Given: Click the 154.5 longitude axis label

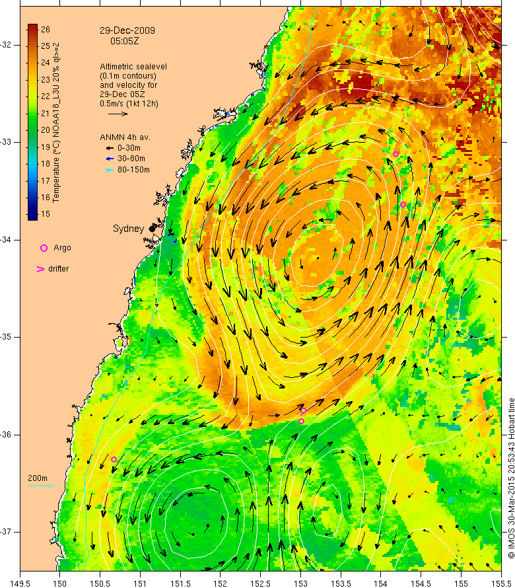Looking at the screenshot, I should [x=421, y=584].
